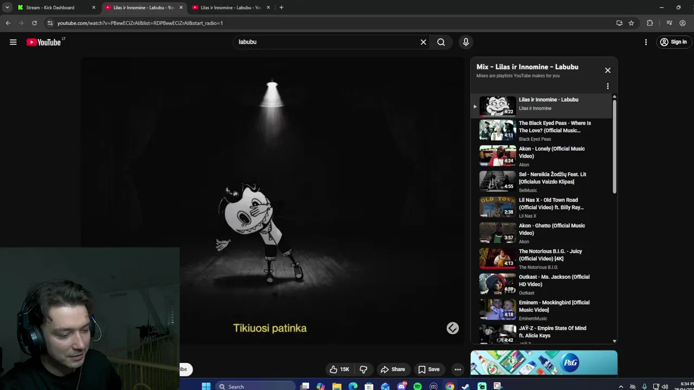
Task: Click the Windows taskbar Search box
Action: tap(255, 386)
